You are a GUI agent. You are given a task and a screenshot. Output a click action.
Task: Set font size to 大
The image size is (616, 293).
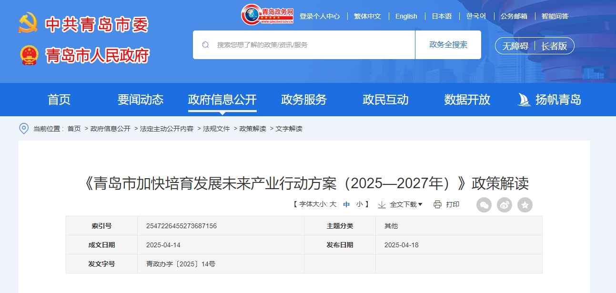[x=333, y=204]
